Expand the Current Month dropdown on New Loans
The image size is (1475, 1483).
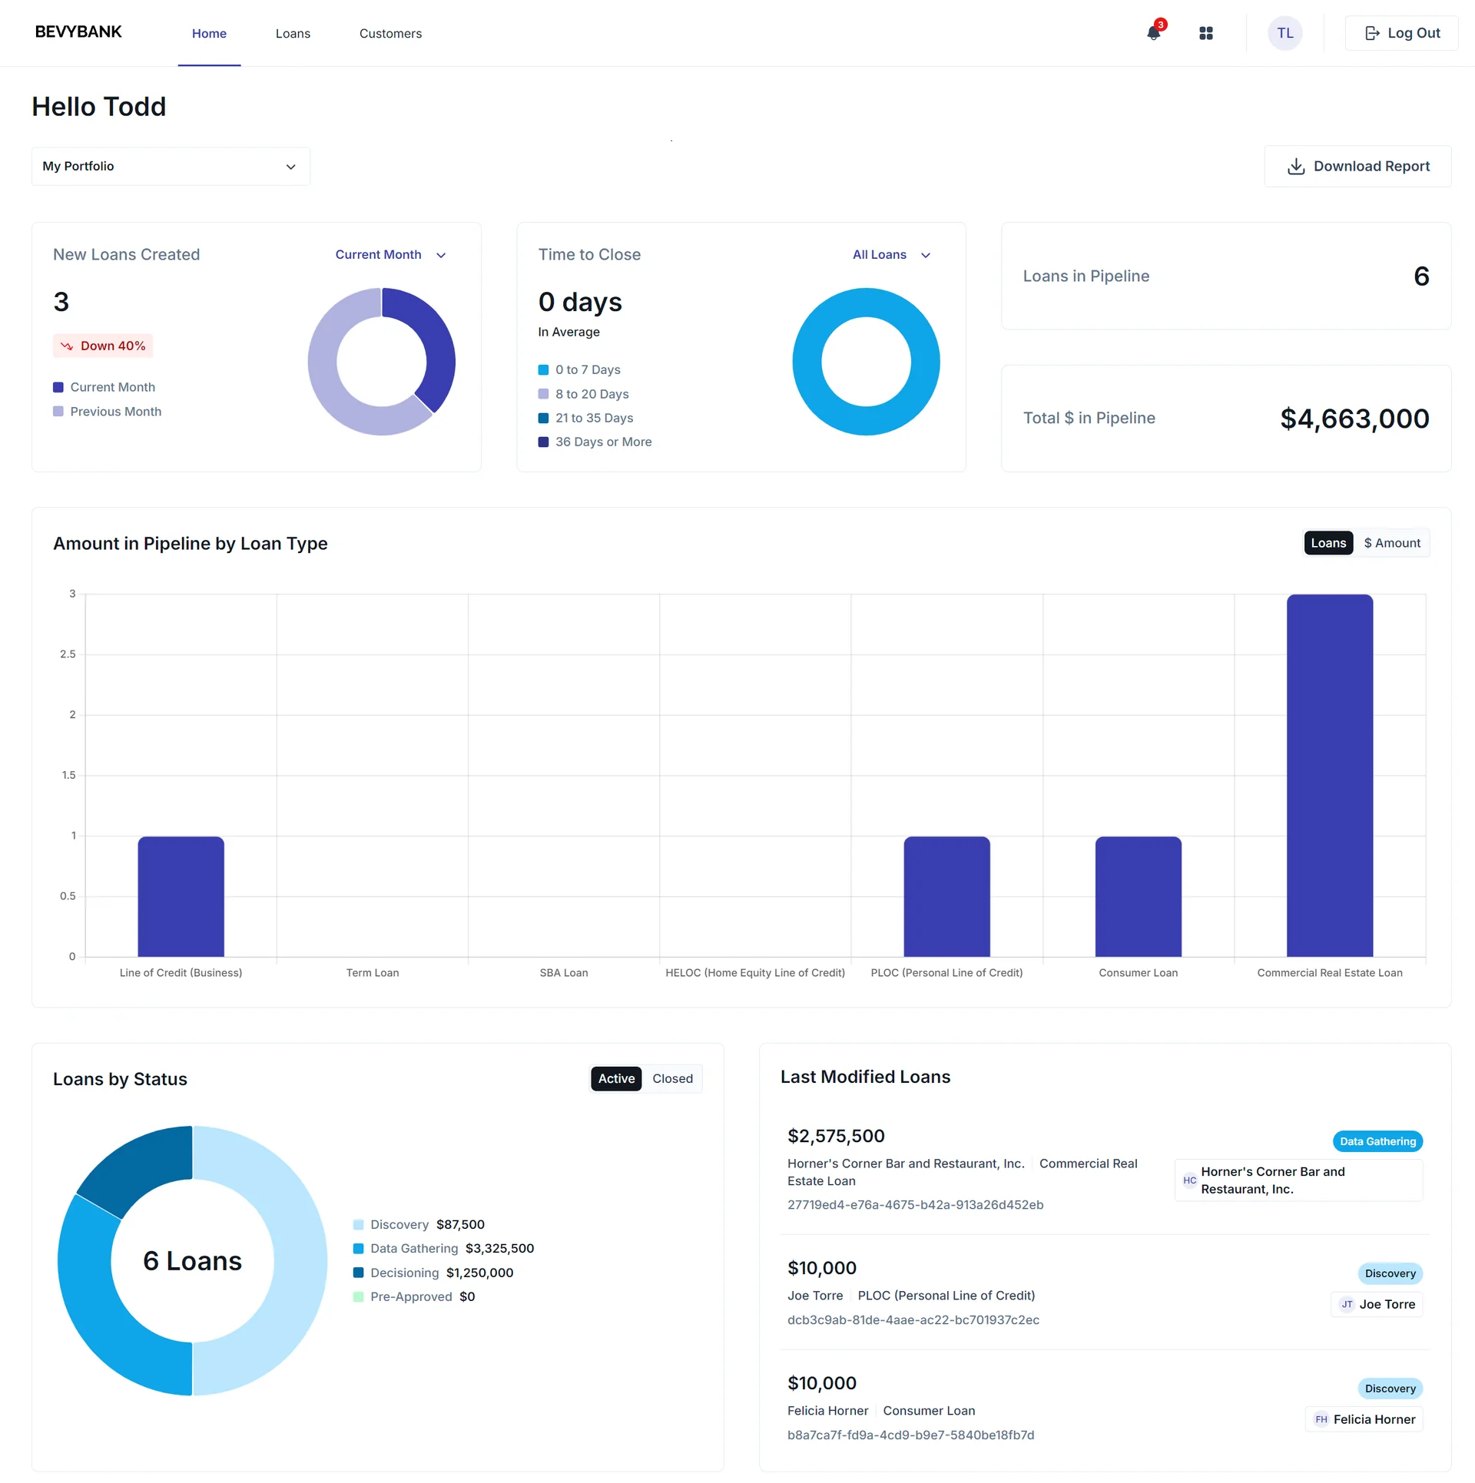pos(390,254)
